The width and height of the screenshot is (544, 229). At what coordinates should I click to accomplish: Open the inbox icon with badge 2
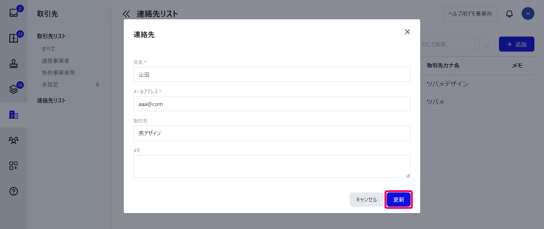14,13
